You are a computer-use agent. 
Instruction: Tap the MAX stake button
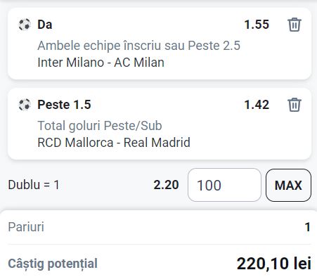(288, 185)
